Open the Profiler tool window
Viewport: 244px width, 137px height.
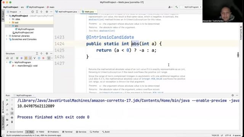[x=94, y=132]
